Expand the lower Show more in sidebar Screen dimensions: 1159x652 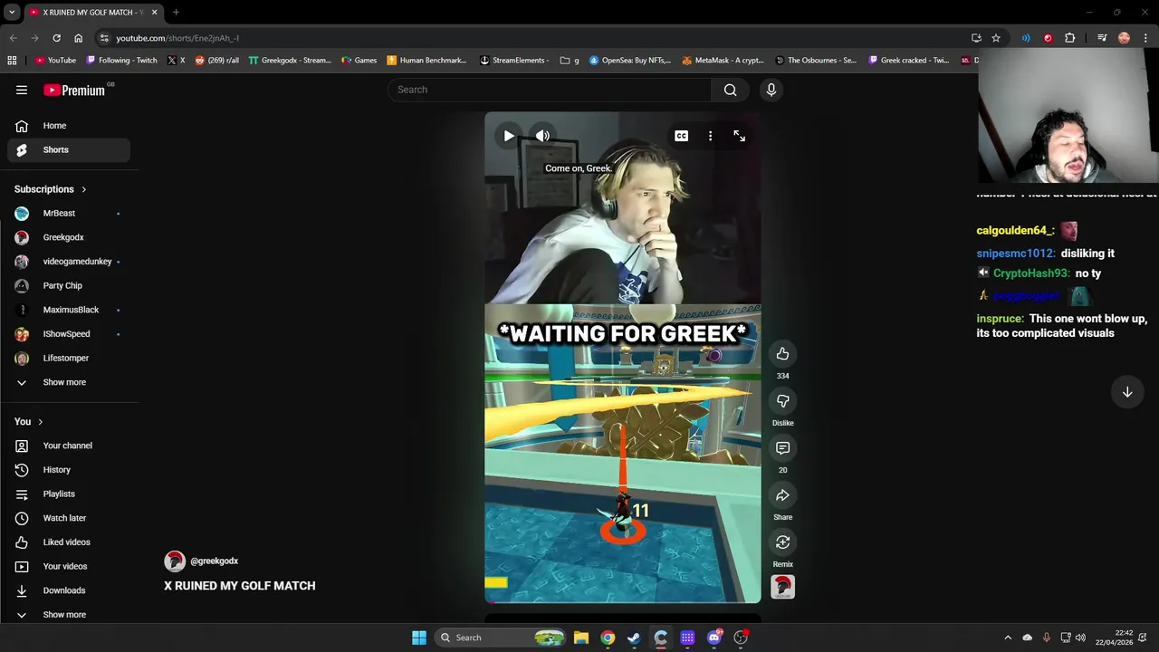click(69, 615)
